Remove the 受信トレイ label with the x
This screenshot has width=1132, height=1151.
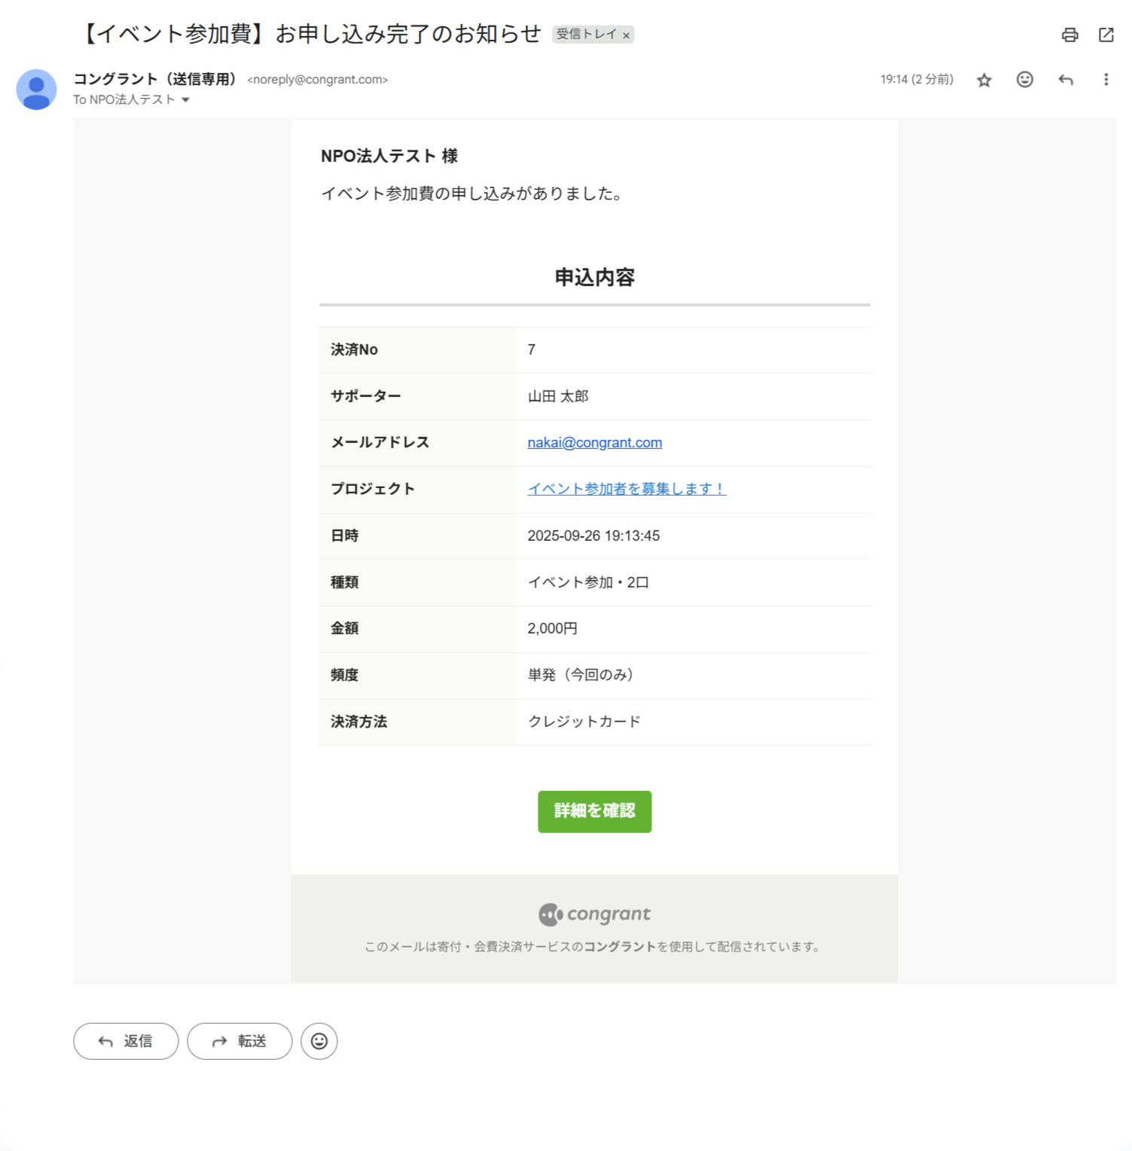[626, 35]
